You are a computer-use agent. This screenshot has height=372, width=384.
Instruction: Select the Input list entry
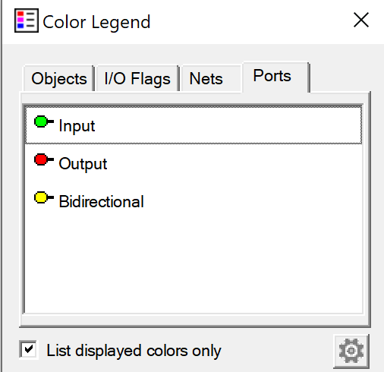[194, 125]
